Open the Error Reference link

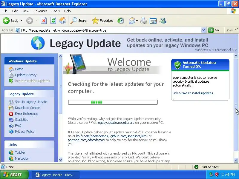27,114
